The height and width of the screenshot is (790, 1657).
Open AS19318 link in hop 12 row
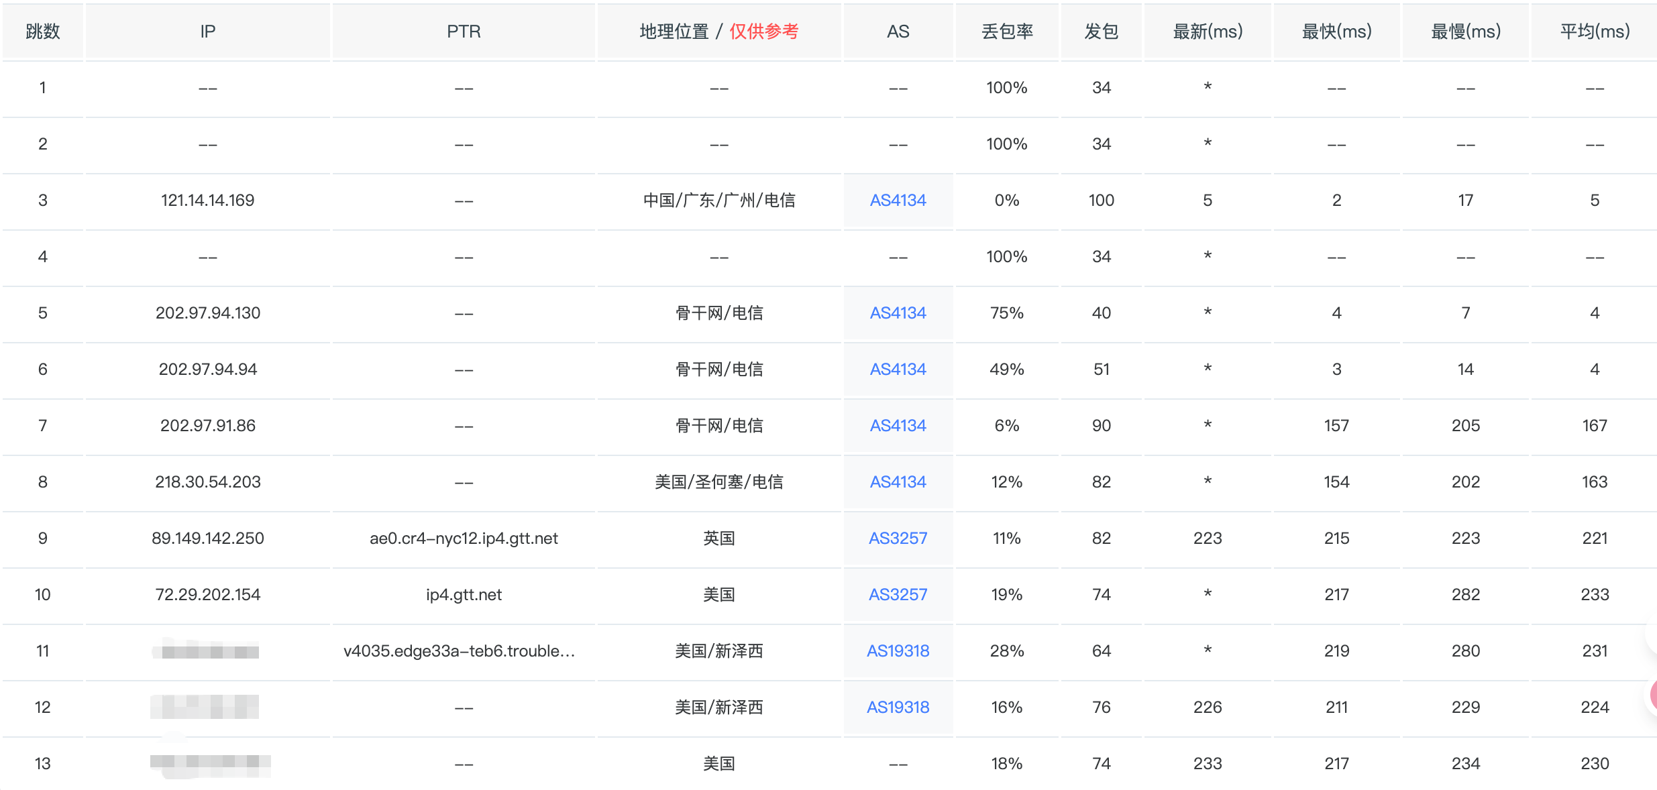[898, 708]
